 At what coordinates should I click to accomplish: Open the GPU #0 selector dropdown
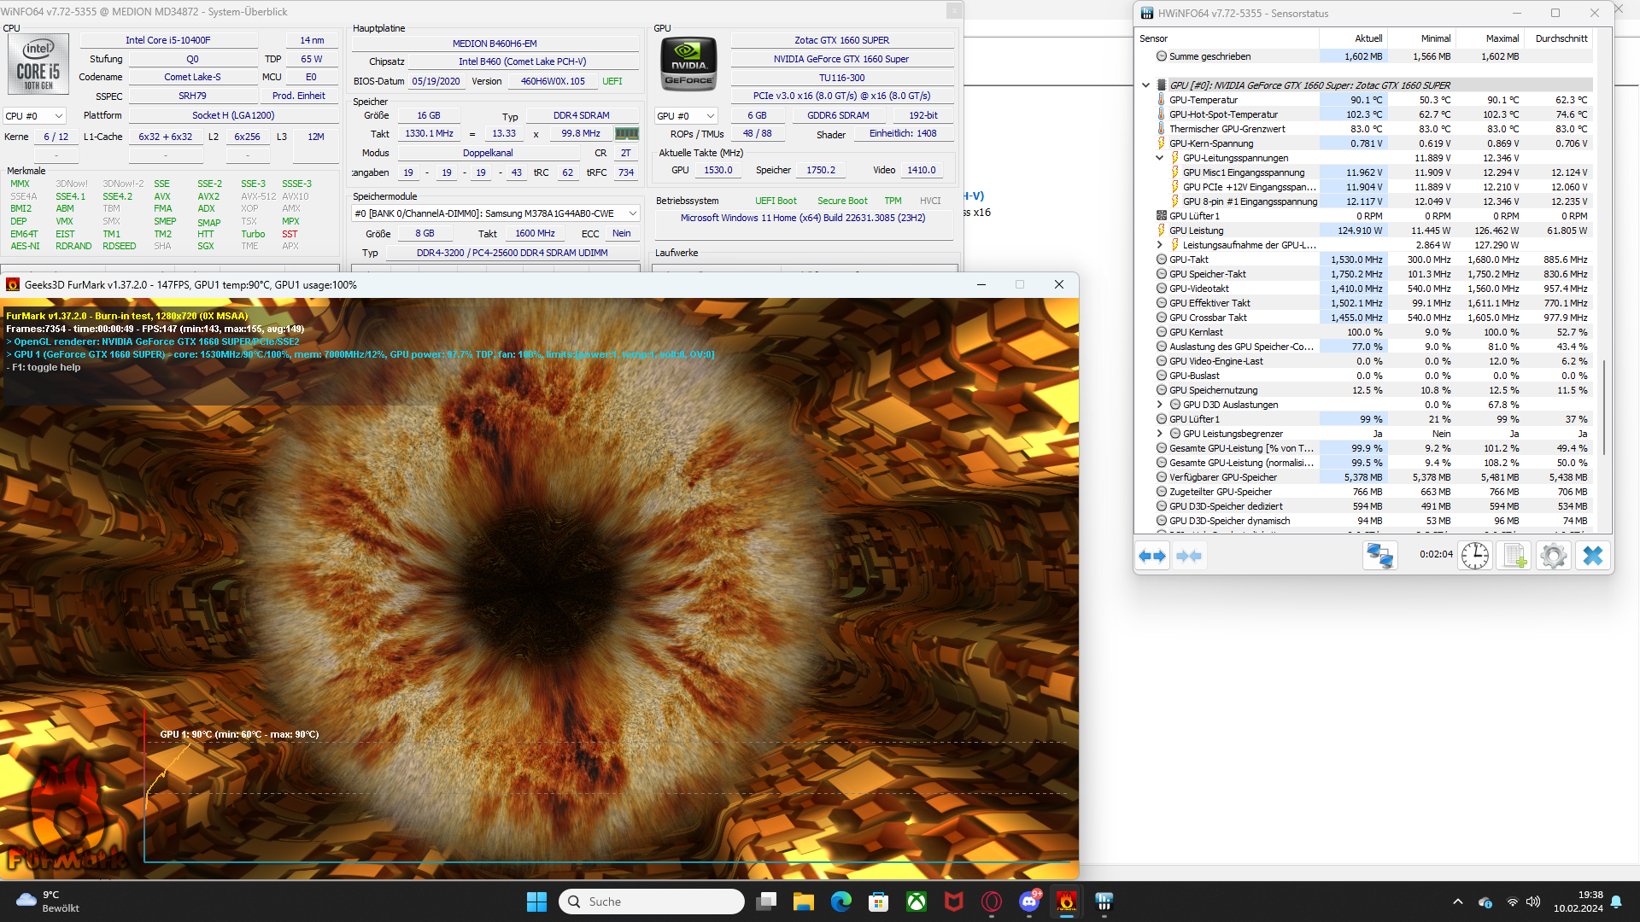[686, 116]
